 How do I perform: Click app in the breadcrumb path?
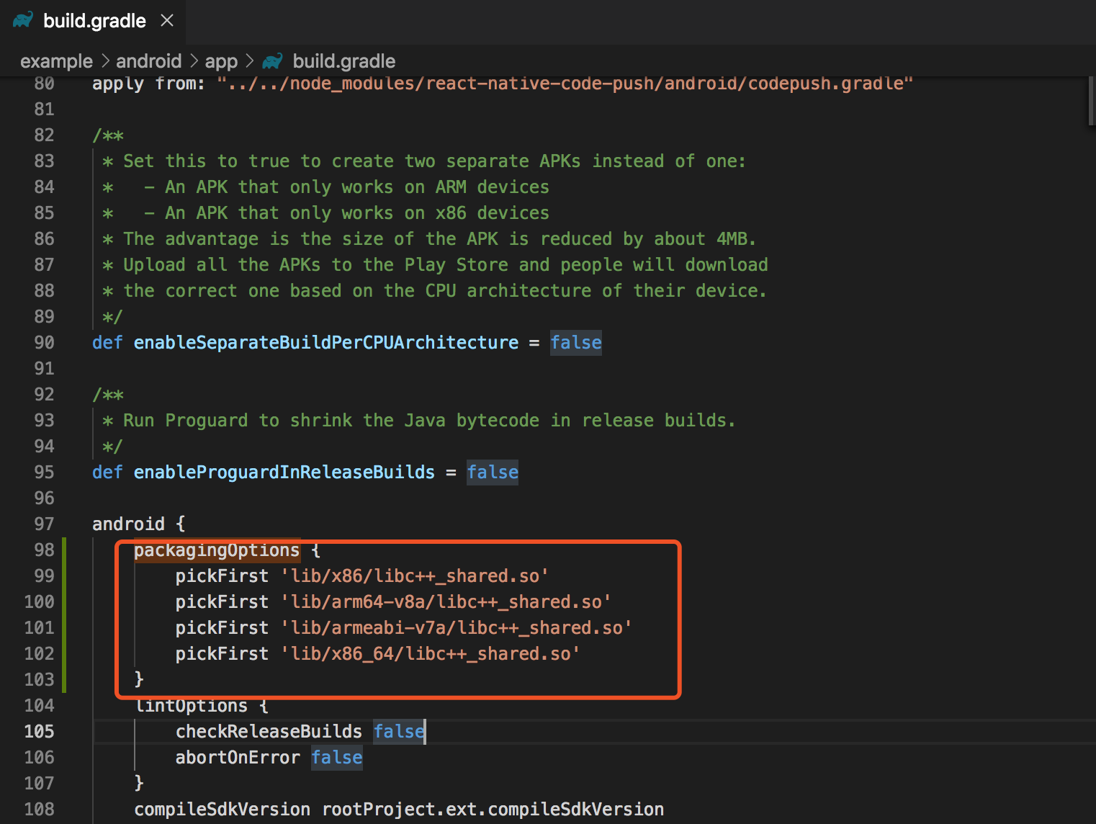[221, 61]
